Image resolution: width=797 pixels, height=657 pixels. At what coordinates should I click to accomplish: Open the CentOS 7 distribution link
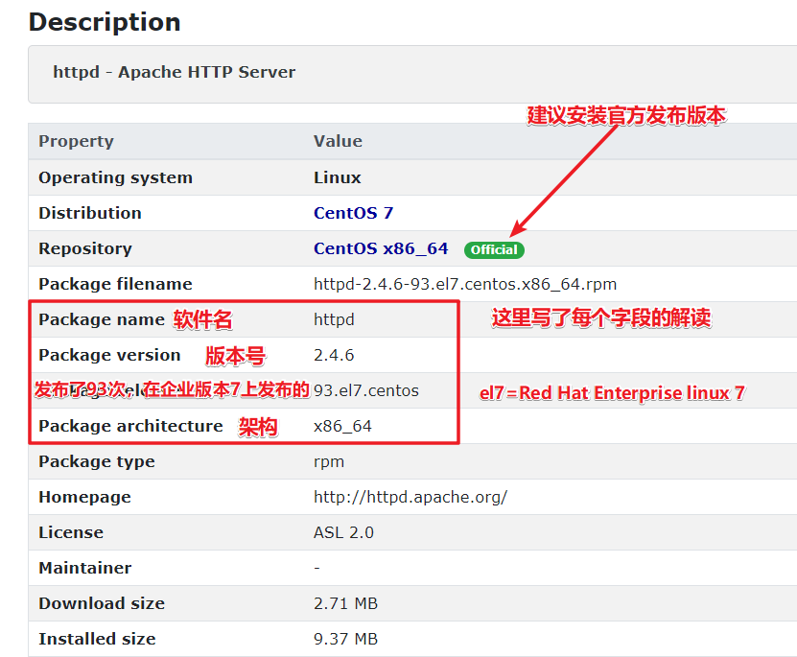pos(353,213)
